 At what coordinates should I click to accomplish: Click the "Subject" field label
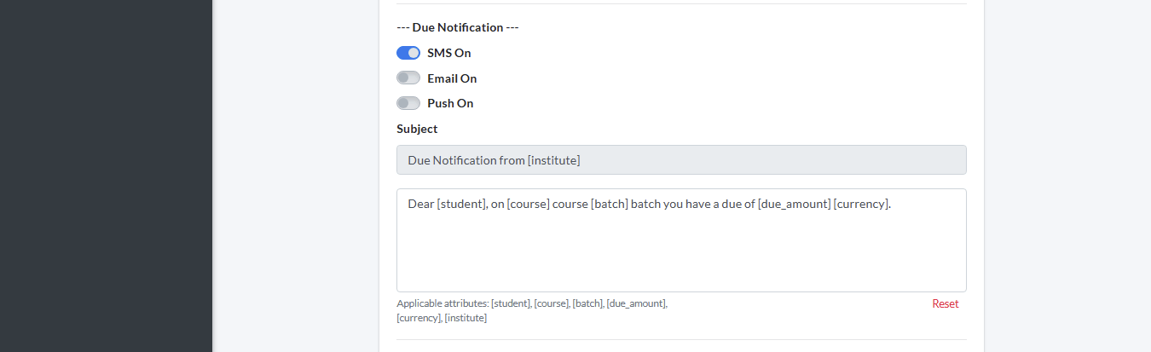pyautogui.click(x=417, y=129)
